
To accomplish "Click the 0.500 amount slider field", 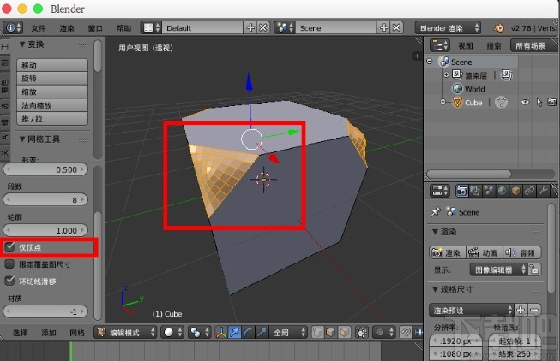I will pyautogui.click(x=45, y=169).
